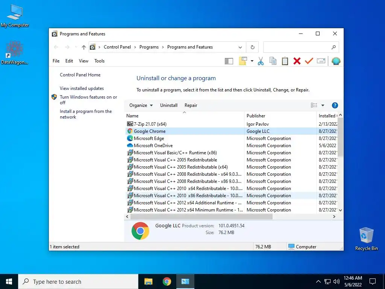Click the yellow folder layout toolbar icon

coord(243,61)
